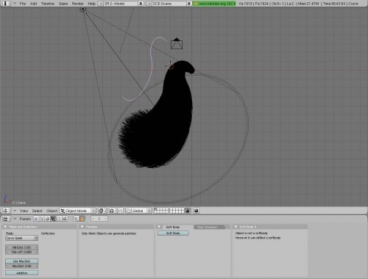The height and width of the screenshot is (279, 368).
Task: Switch to the Script context icon
Action: (x=42, y=219)
